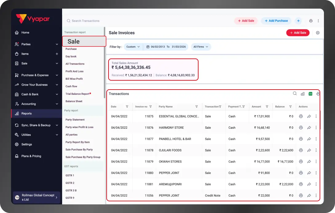This screenshot has width=335, height=213.
Task: Open the Day book report
Action: [71, 56]
